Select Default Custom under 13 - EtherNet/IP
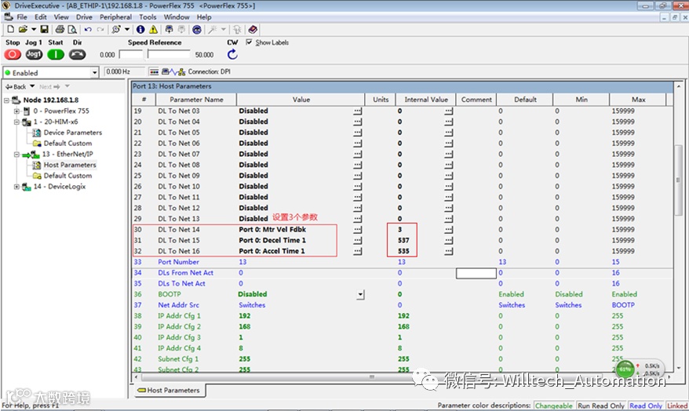 point(67,176)
